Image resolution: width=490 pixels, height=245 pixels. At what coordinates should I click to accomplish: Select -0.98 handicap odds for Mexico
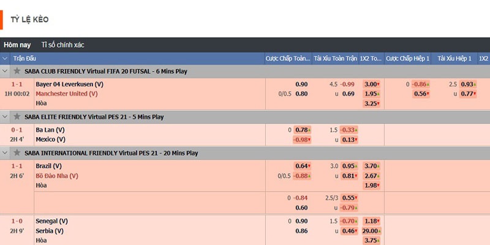click(301, 140)
